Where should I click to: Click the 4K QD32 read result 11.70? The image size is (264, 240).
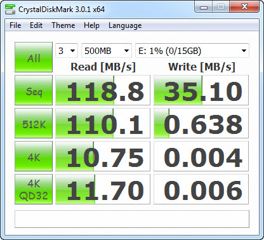(103, 189)
